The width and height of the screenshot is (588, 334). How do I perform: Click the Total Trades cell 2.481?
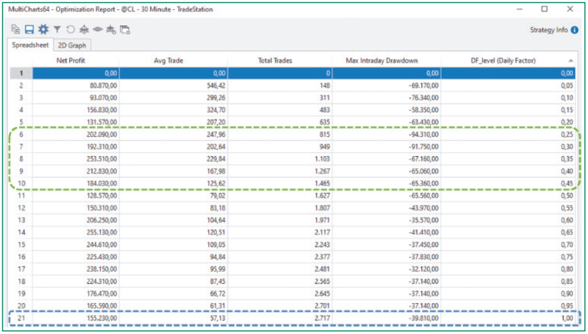pyautogui.click(x=280, y=269)
